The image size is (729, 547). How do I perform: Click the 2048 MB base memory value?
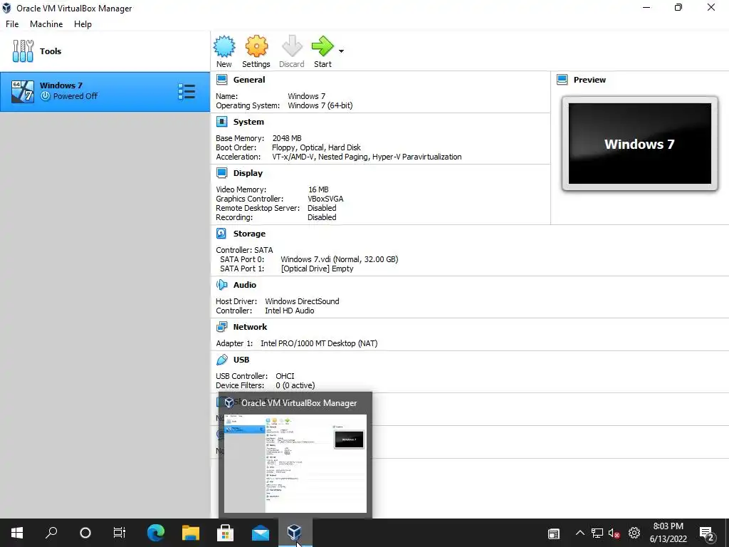pos(287,138)
